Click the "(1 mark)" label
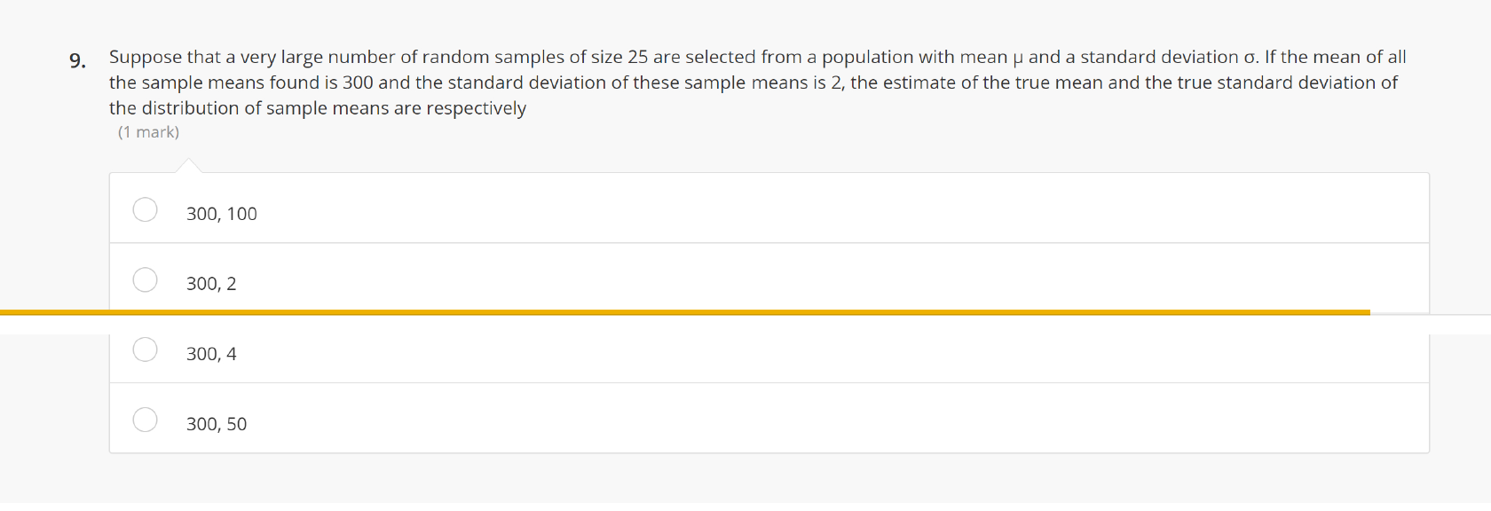The height and width of the screenshot is (511, 1491). click(x=148, y=132)
